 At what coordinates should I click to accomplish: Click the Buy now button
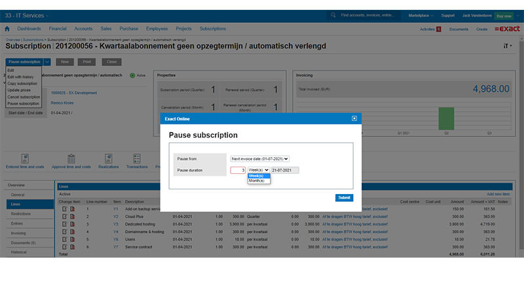pyautogui.click(x=504, y=16)
